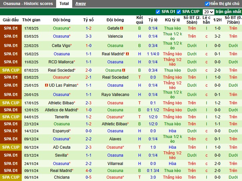The image size is (242, 181).
Task: Click the Osasuna - Historic scores title
Action: 28,4
